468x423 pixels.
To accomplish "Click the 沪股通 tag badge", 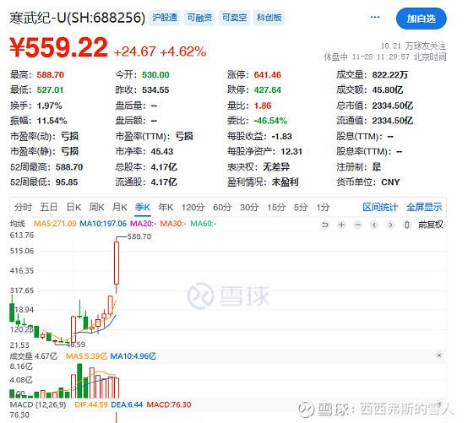I will (x=165, y=18).
